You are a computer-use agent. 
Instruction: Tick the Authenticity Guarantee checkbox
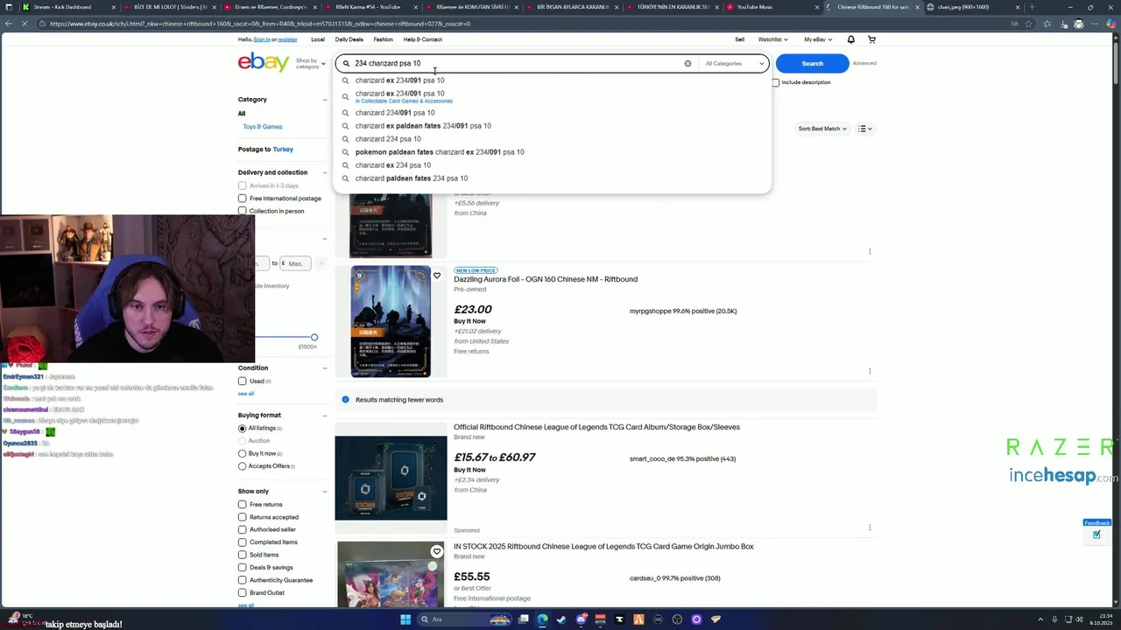click(x=243, y=580)
